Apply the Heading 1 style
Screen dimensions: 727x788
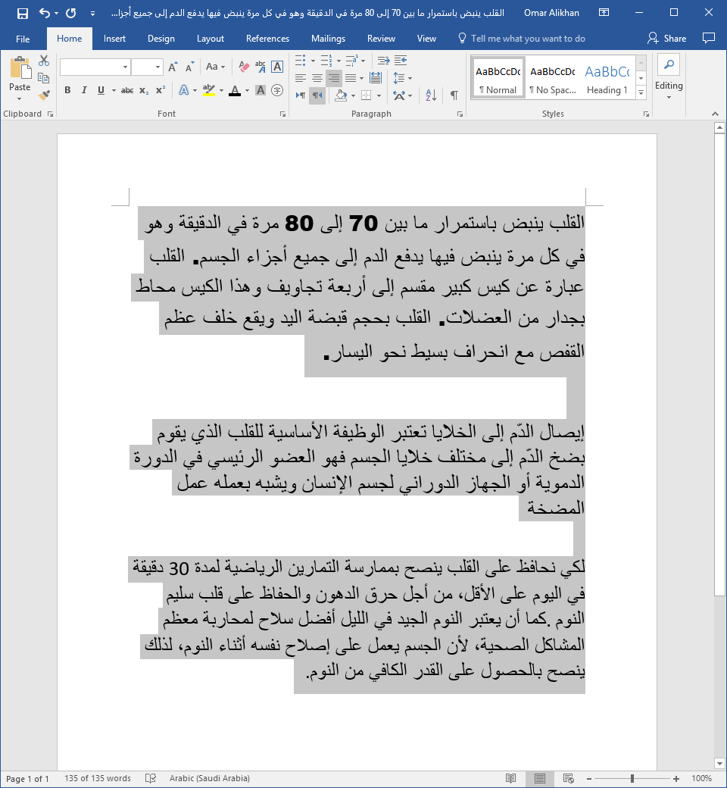(x=607, y=77)
